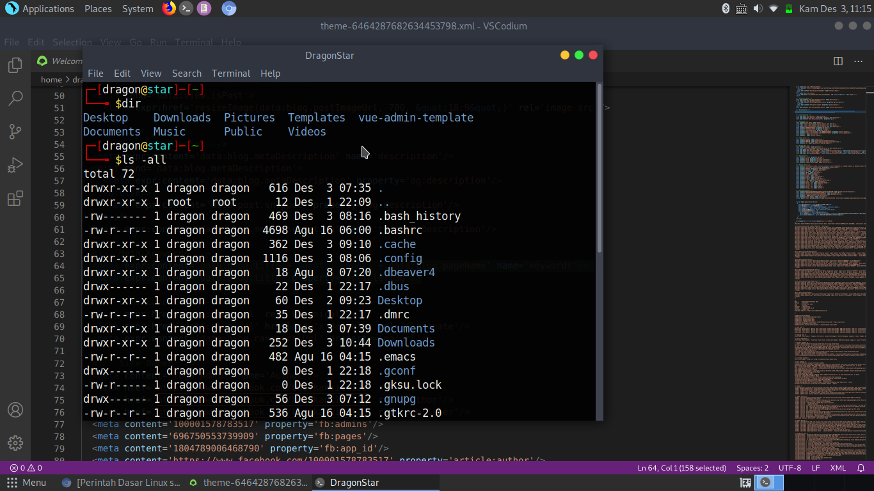Open Source Control view in VSCodium
This screenshot has width=874, height=491.
pos(15,132)
